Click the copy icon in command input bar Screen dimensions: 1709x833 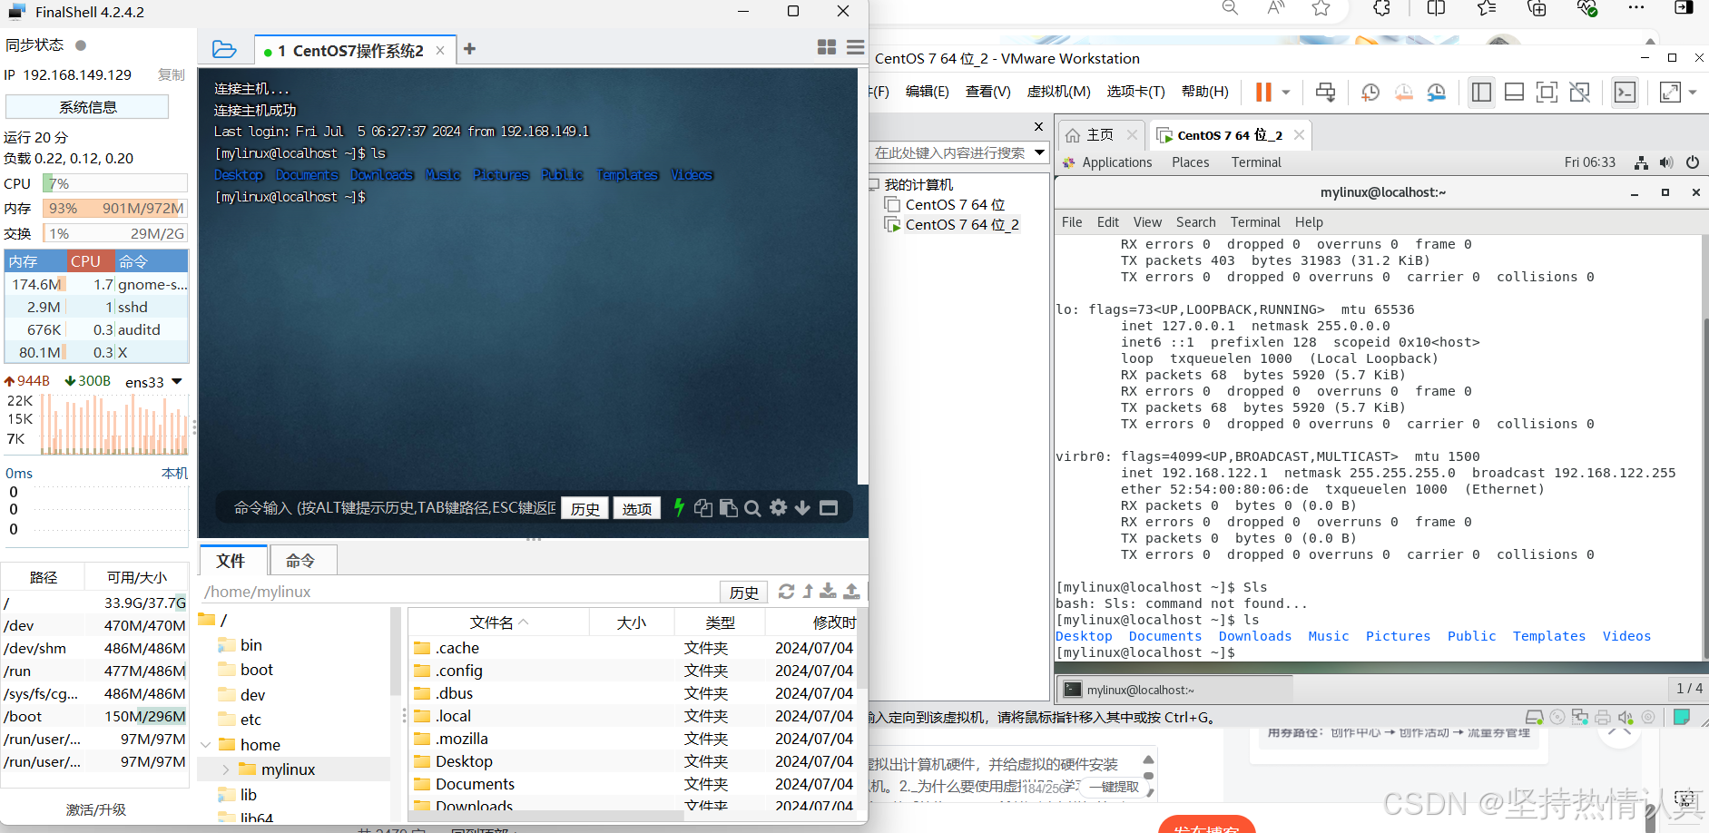tap(703, 507)
